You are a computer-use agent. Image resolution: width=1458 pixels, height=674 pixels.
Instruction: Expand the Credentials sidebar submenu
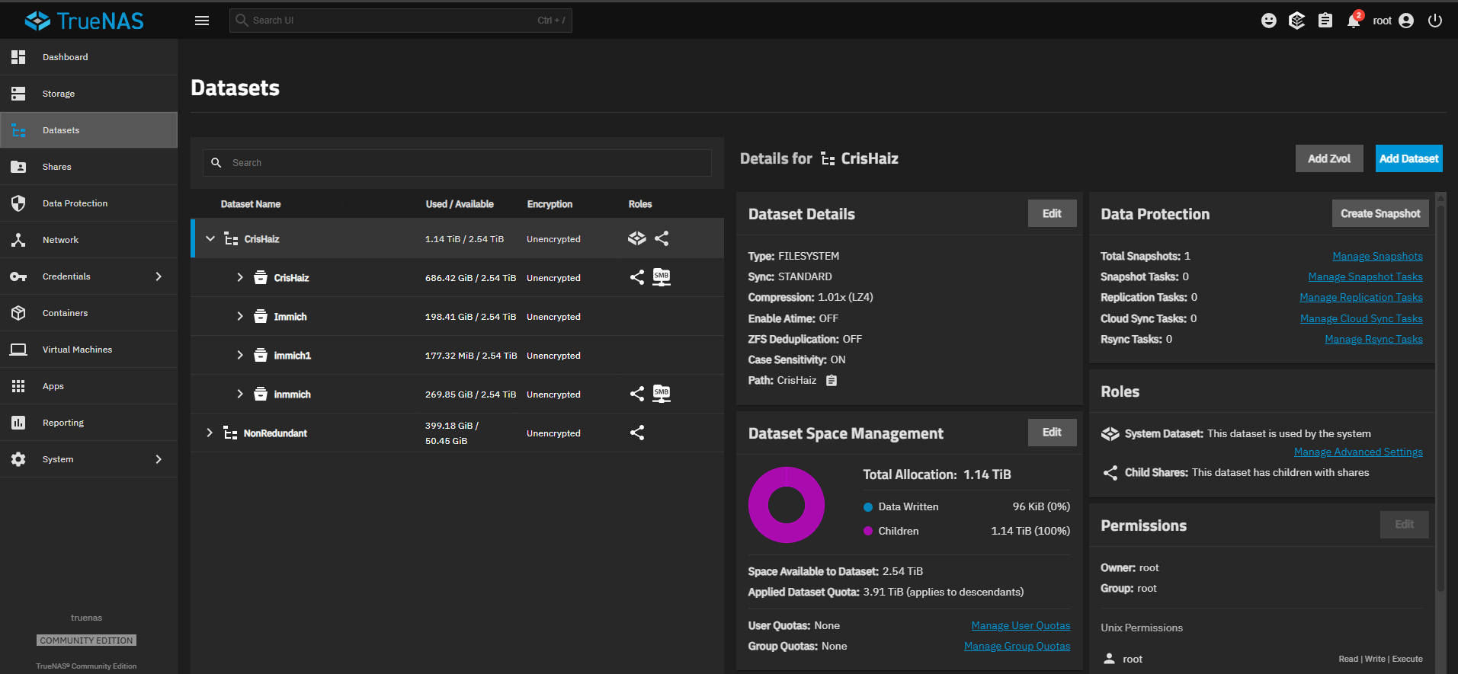159,276
